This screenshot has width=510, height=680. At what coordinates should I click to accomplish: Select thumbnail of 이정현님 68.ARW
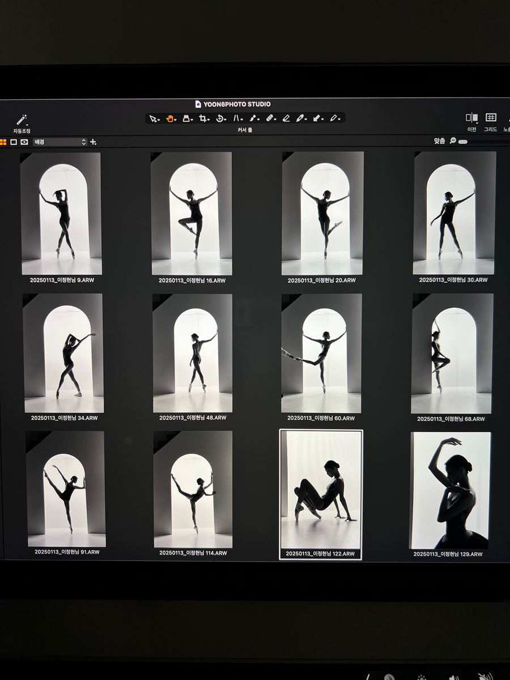452,354
